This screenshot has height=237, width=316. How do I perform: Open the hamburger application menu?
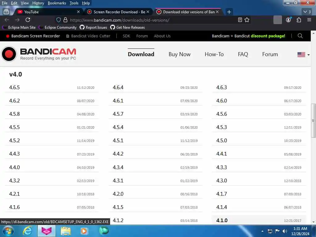[x=309, y=20]
